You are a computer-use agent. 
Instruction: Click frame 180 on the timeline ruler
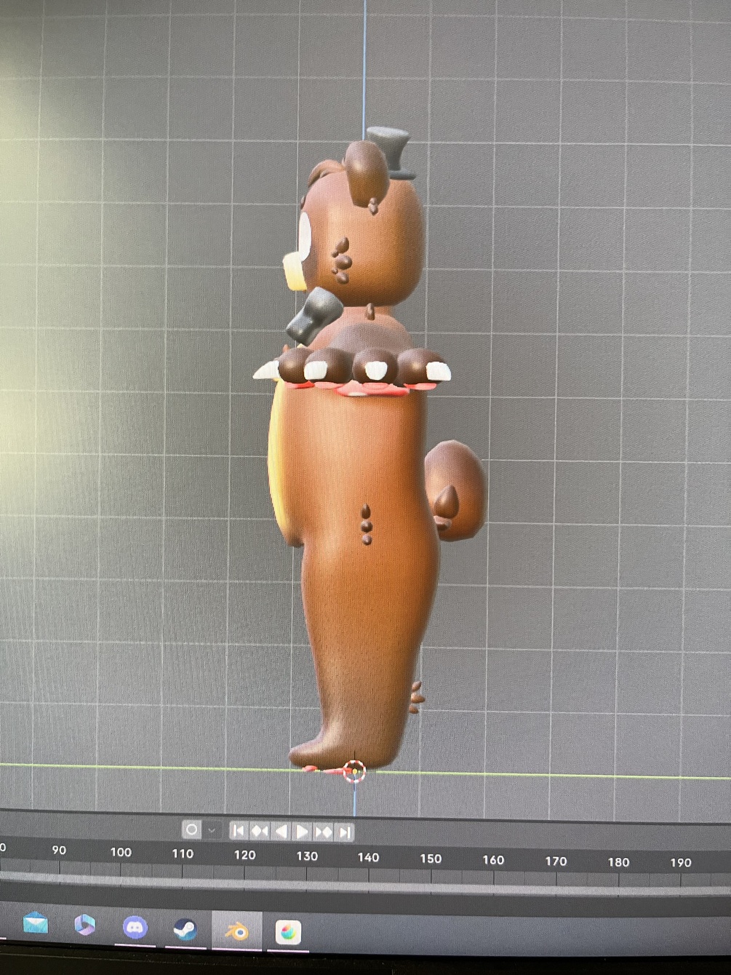pos(618,862)
